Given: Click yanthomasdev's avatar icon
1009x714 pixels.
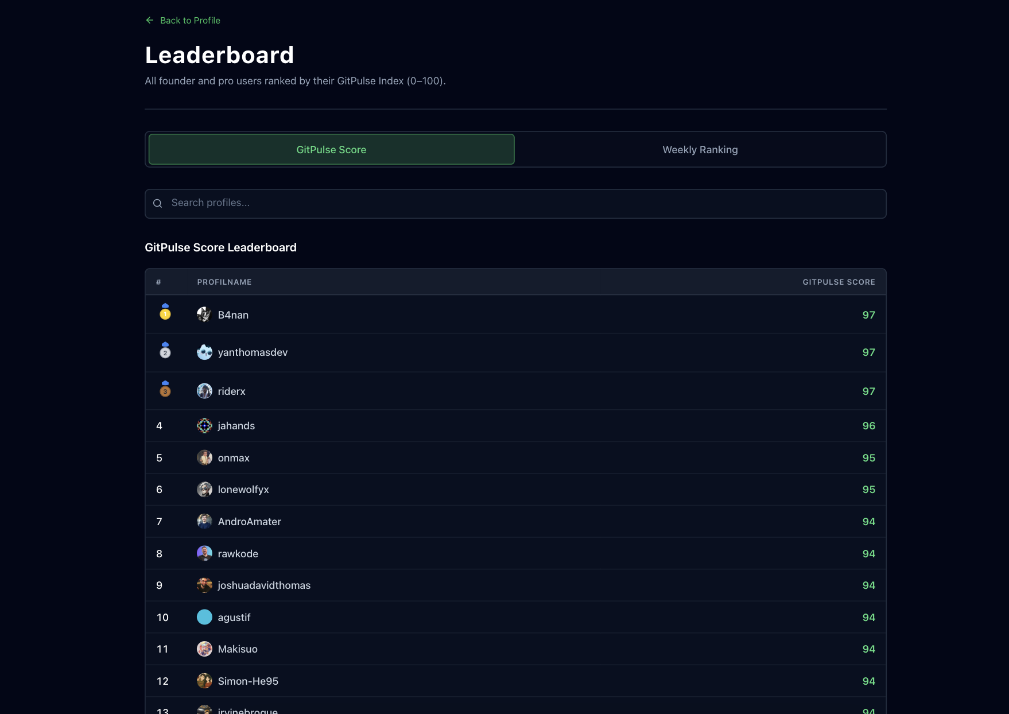Looking at the screenshot, I should [x=204, y=352].
